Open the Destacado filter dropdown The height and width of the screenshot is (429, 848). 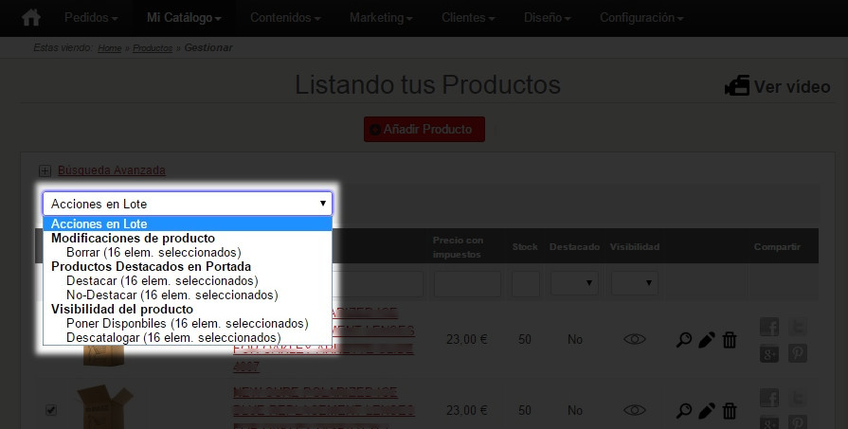(574, 283)
